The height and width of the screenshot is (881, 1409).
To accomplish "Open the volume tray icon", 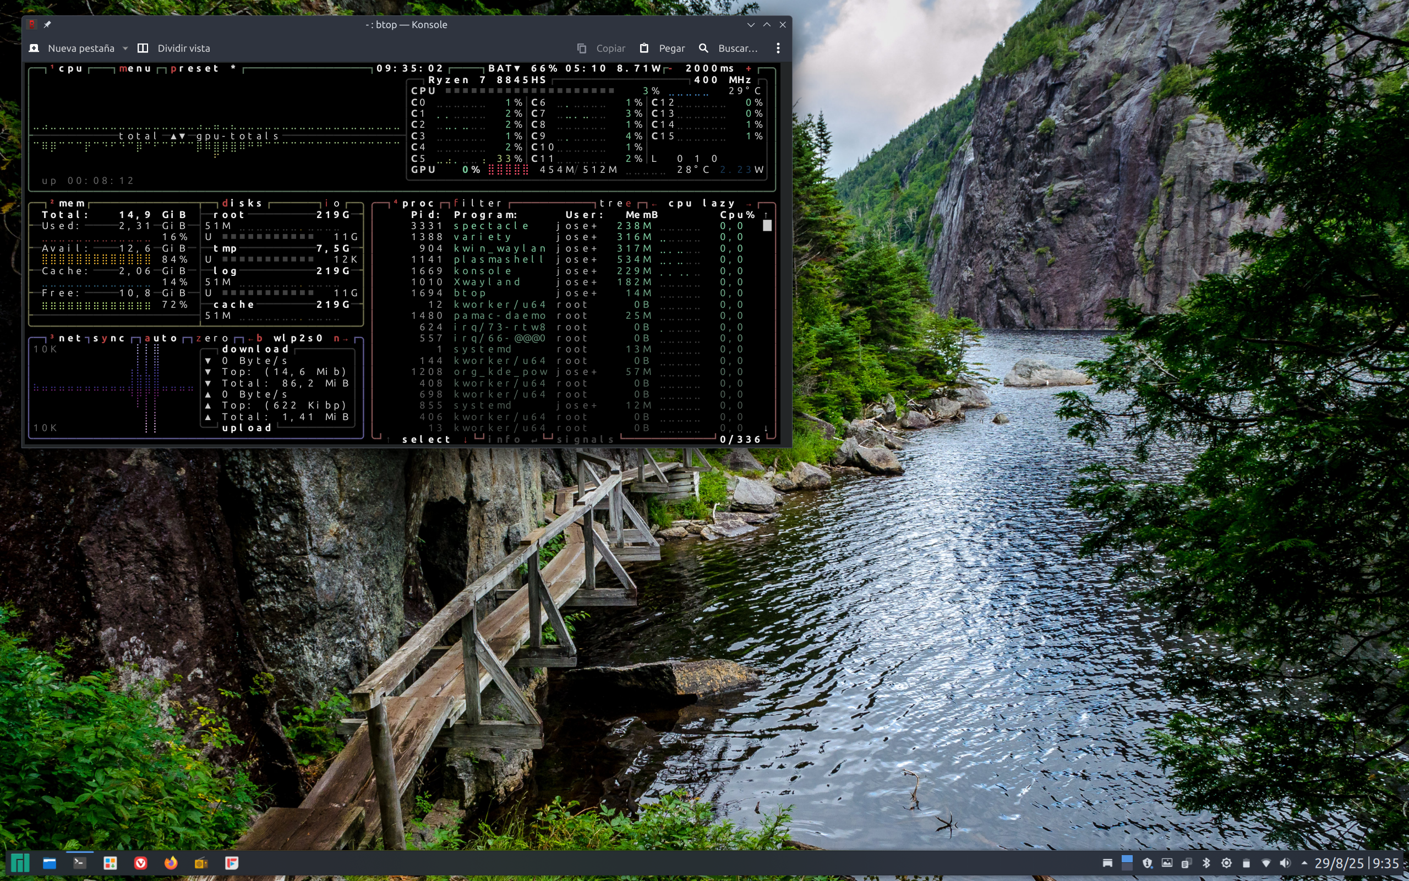I will tap(1286, 863).
